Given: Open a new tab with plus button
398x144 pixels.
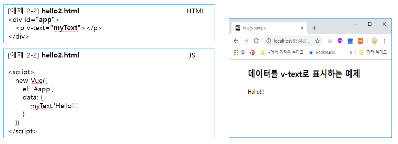Looking at the screenshot, I should pos(314,28).
